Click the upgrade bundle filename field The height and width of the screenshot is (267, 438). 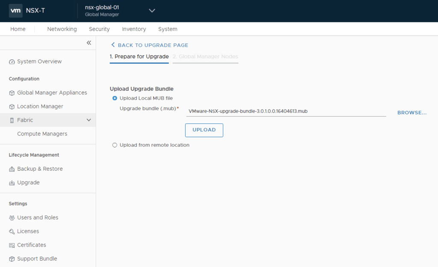286,111
